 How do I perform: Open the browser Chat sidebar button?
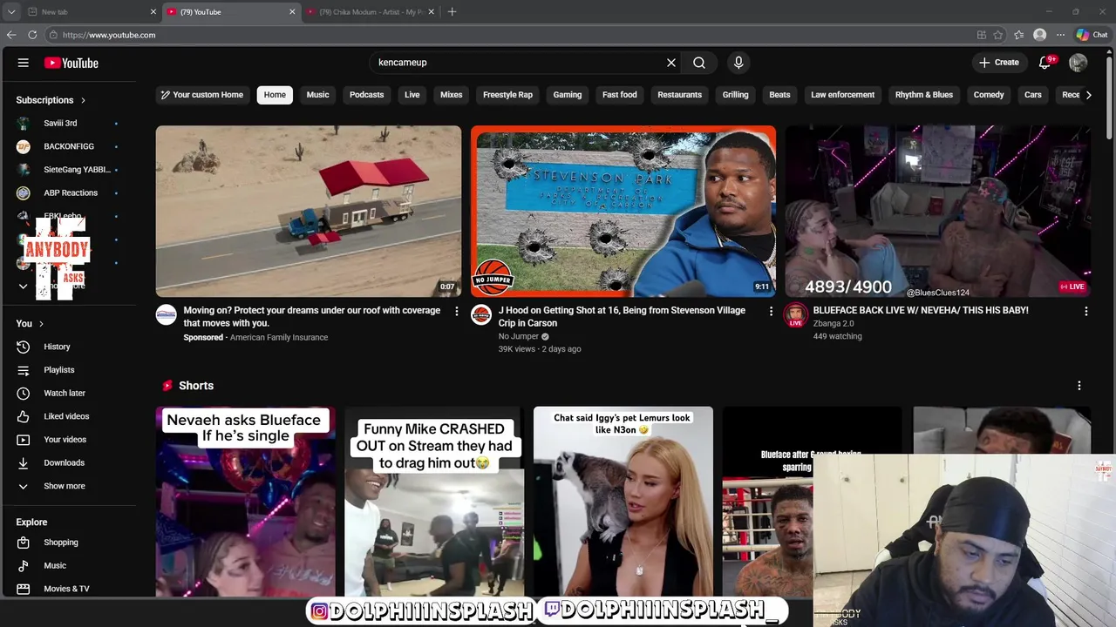click(1092, 35)
